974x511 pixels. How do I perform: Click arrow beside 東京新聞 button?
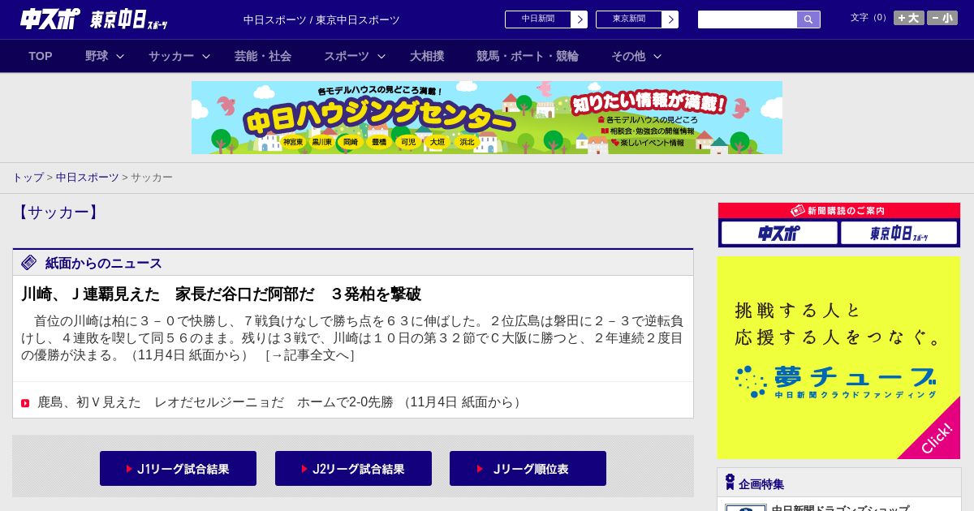point(670,19)
